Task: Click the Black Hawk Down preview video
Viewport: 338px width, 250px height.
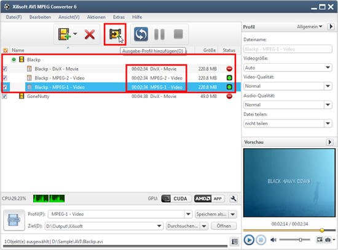Action: pos(289,183)
